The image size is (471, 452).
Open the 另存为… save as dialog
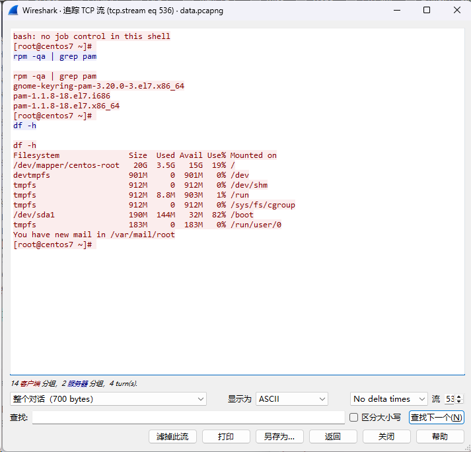[x=279, y=437]
